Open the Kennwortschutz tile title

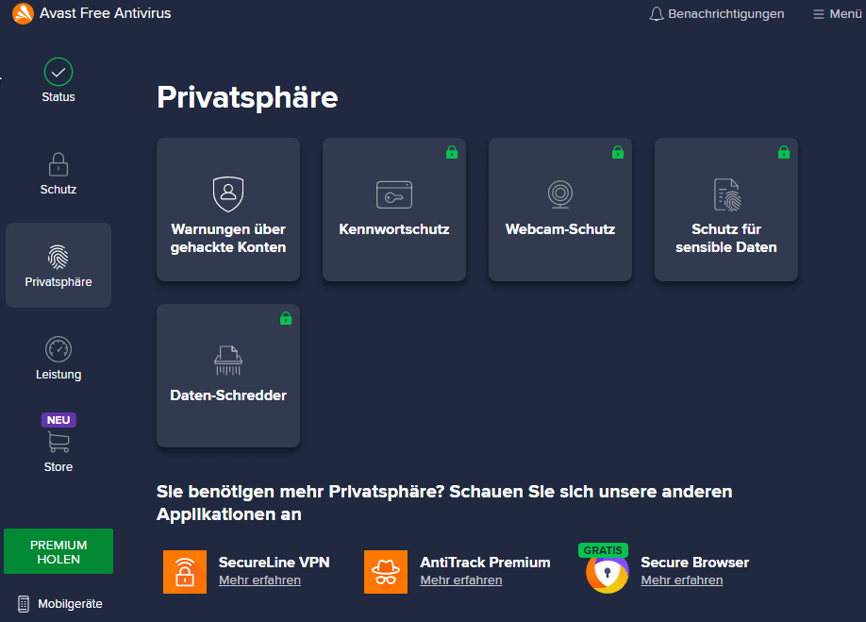[394, 229]
